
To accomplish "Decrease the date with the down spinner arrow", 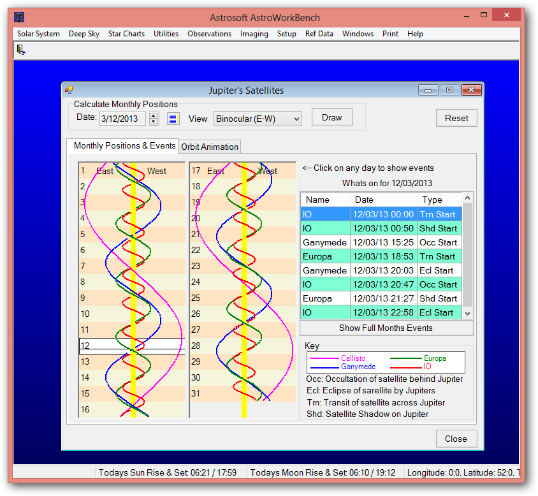I will click(154, 122).
